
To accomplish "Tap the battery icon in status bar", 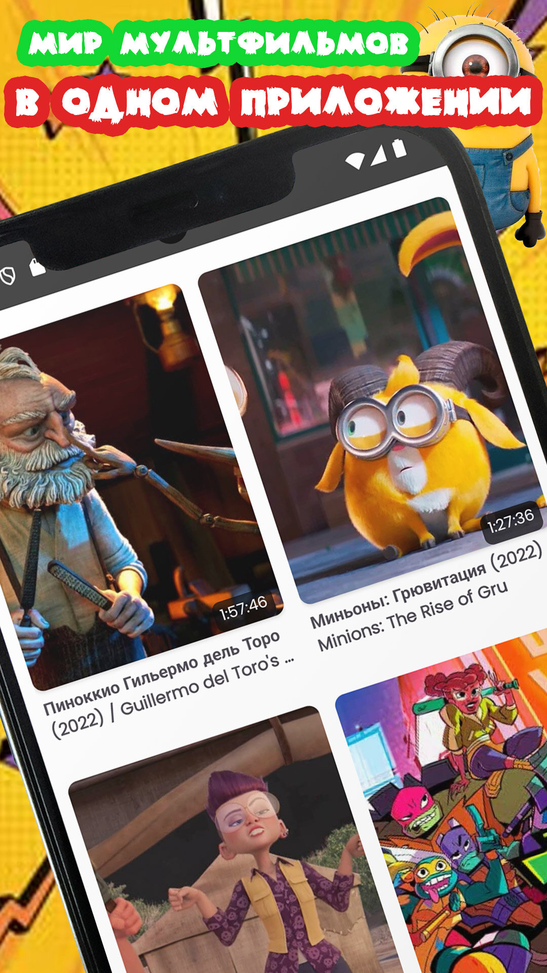I will tap(399, 148).
